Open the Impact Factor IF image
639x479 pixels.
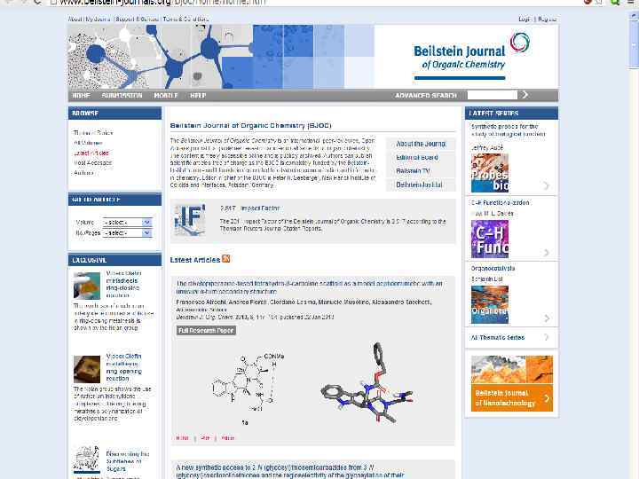pos(190,220)
